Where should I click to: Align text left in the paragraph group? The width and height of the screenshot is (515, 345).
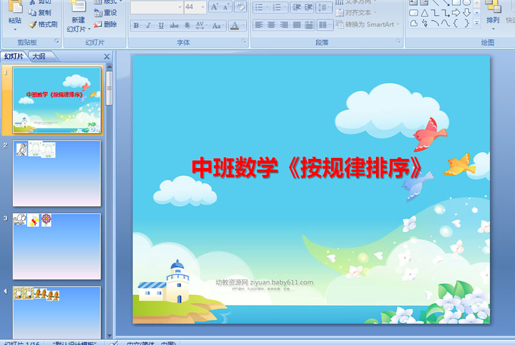tap(259, 25)
